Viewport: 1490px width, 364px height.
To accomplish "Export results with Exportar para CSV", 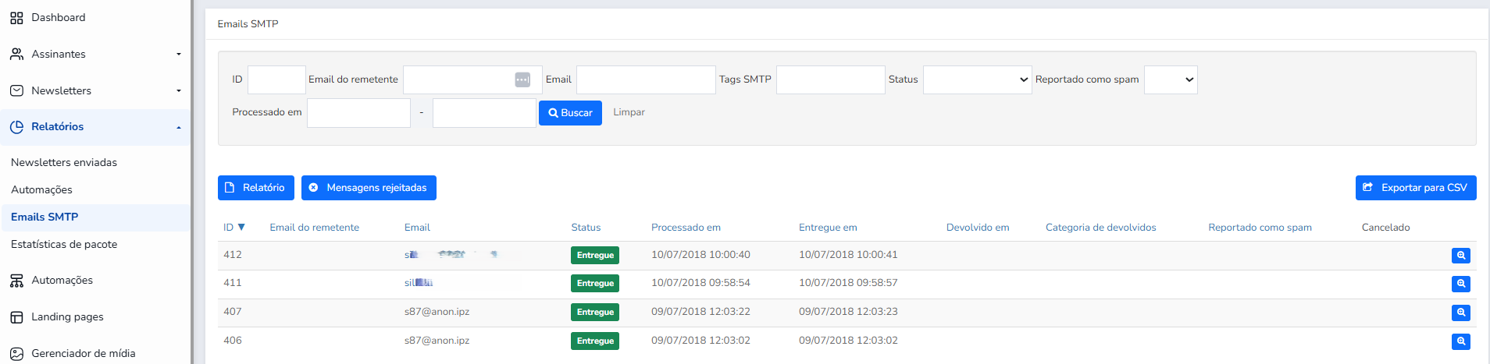I will 1415,188.
